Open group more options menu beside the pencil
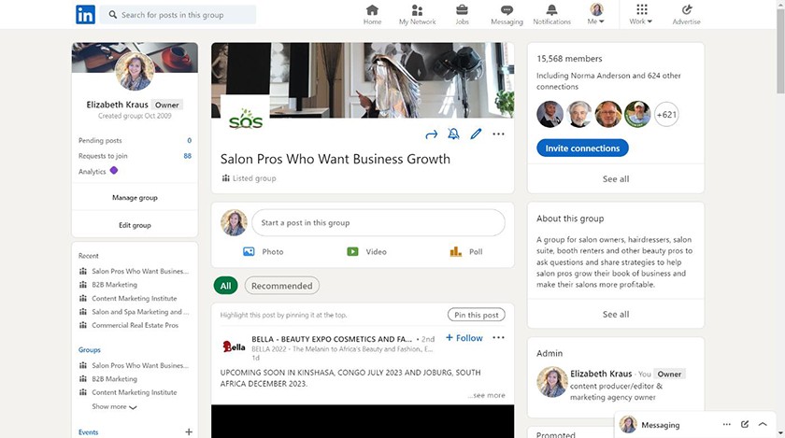The height and width of the screenshot is (438, 785). pos(498,134)
